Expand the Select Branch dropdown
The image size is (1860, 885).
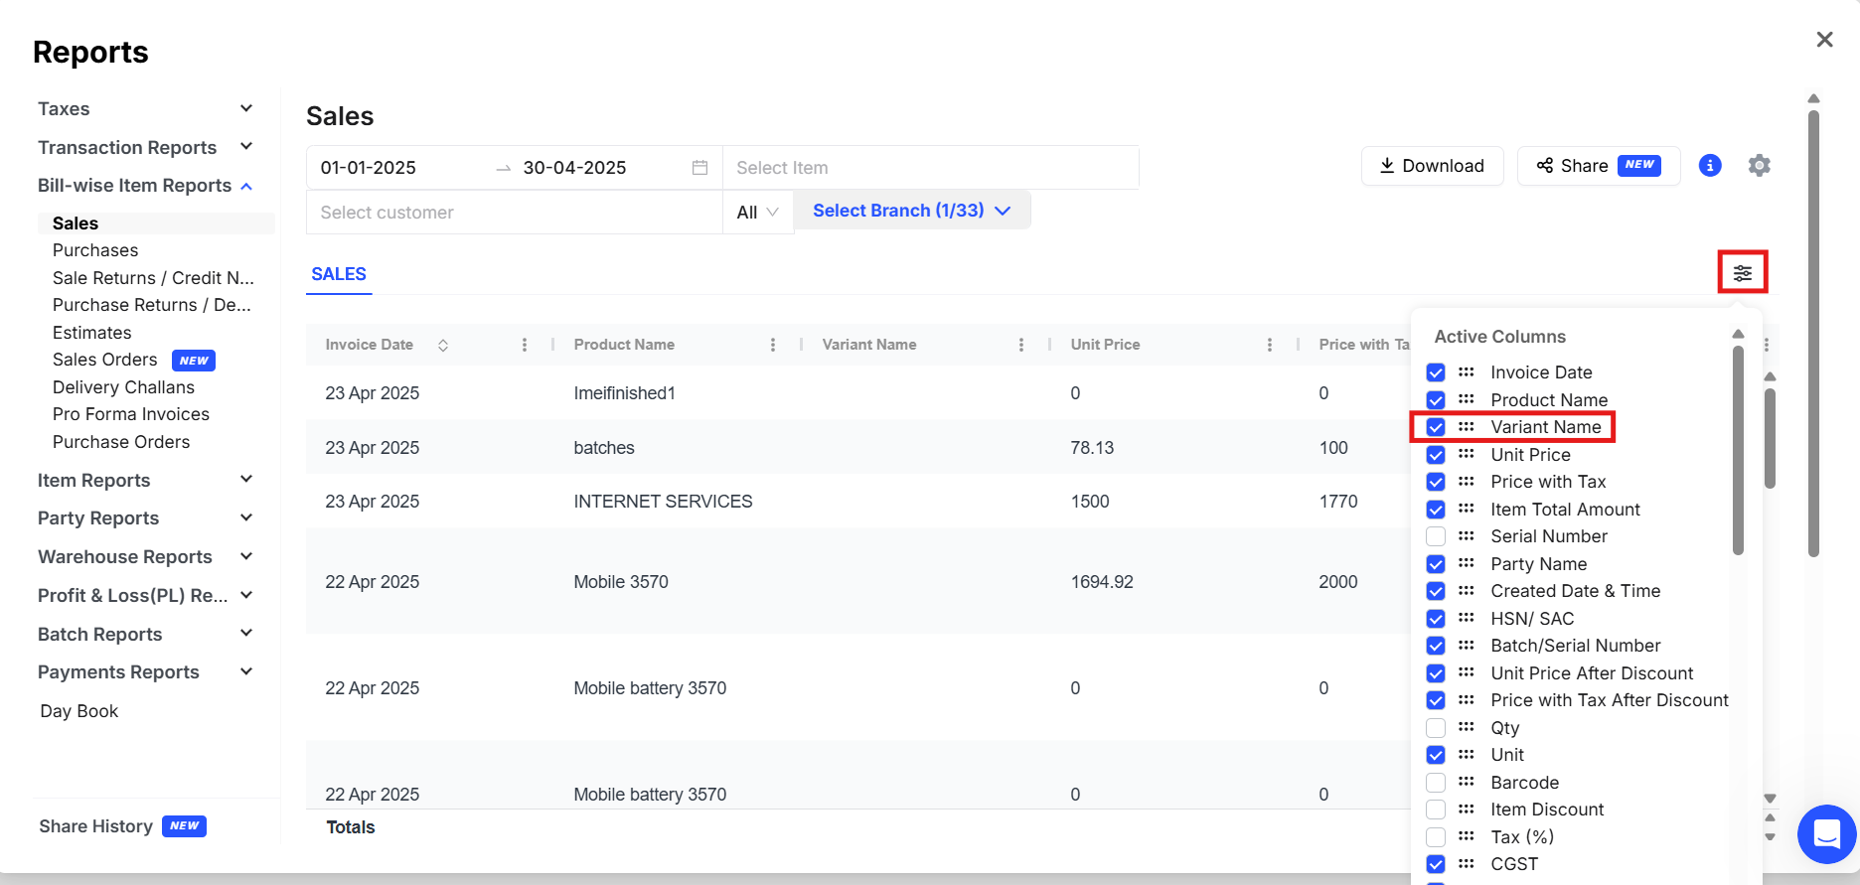[x=911, y=211]
